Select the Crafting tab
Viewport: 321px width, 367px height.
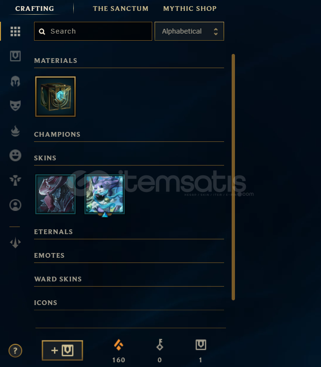35,9
